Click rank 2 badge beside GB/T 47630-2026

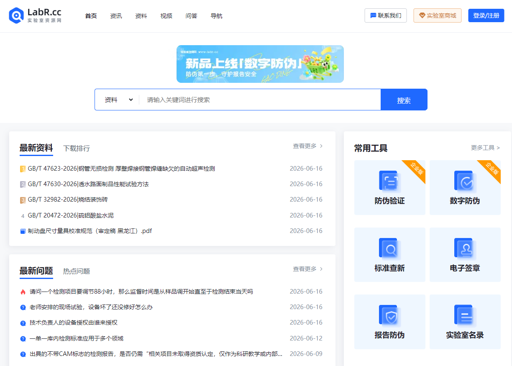(23, 184)
